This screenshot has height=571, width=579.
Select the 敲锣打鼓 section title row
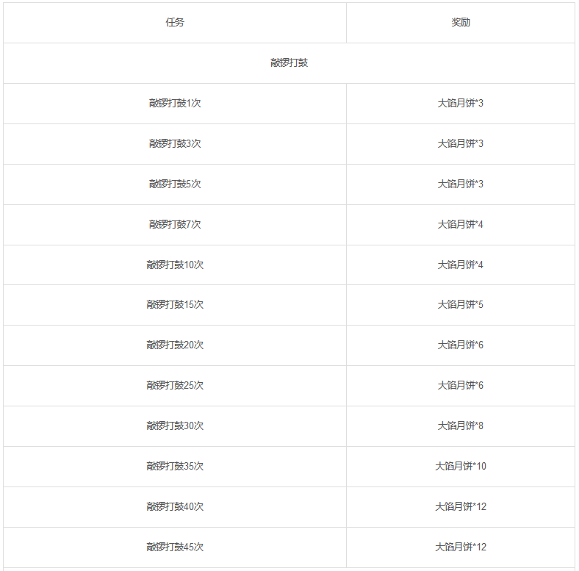(x=289, y=63)
